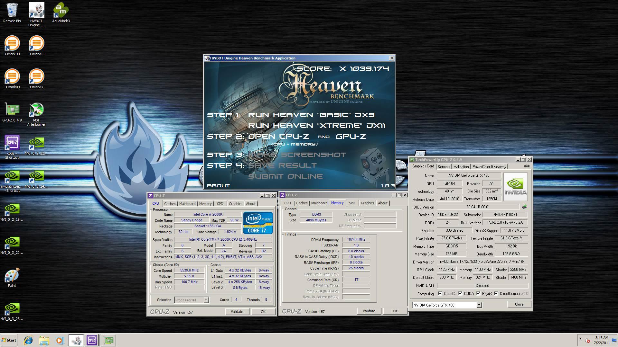
Task: Switch to CPU-Z taskbar button
Action: [92, 340]
